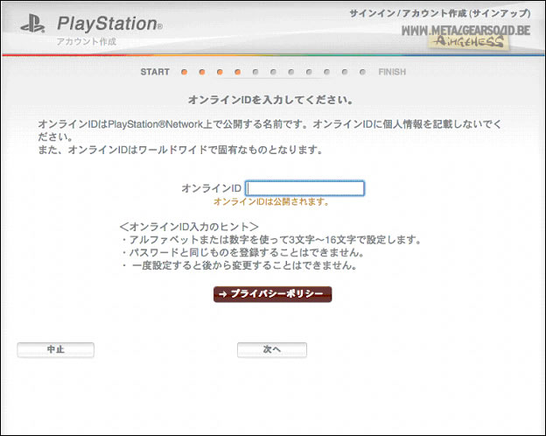Click the '<オンラインID入力のヒント>' hint heading

(189, 227)
